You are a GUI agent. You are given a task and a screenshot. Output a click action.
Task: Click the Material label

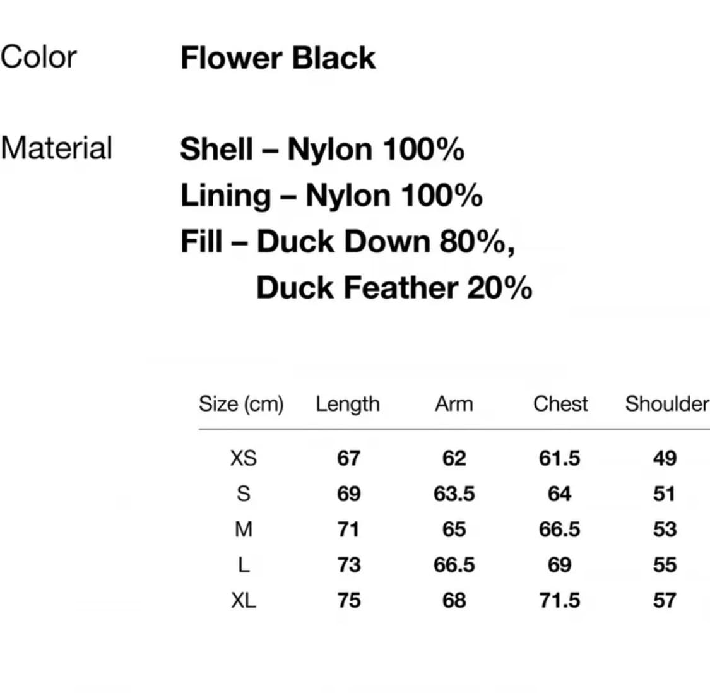[57, 148]
